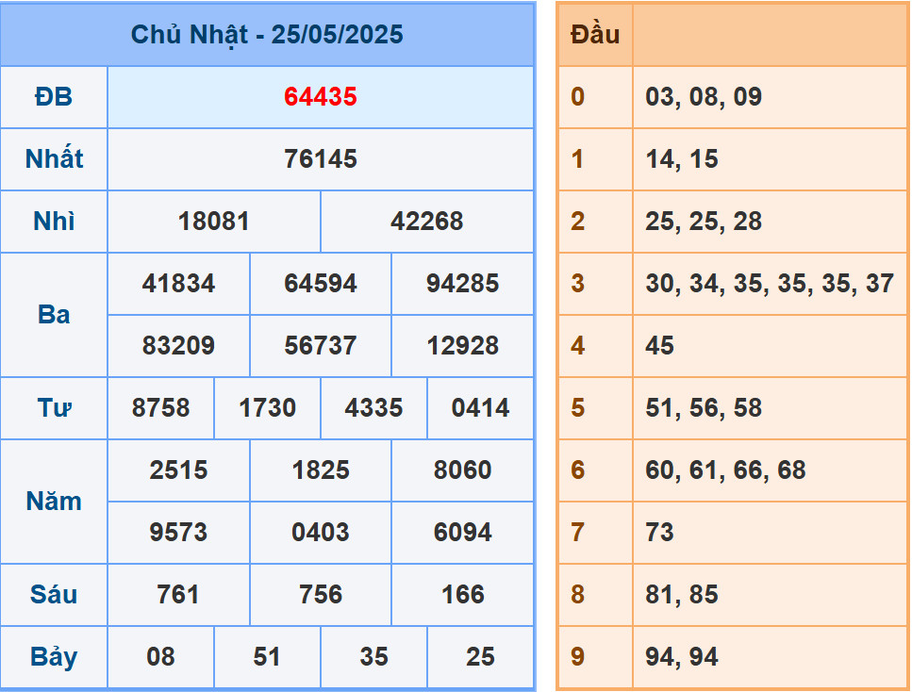The image size is (912, 692).
Task: Click the Đầu column header
Action: coord(595,35)
